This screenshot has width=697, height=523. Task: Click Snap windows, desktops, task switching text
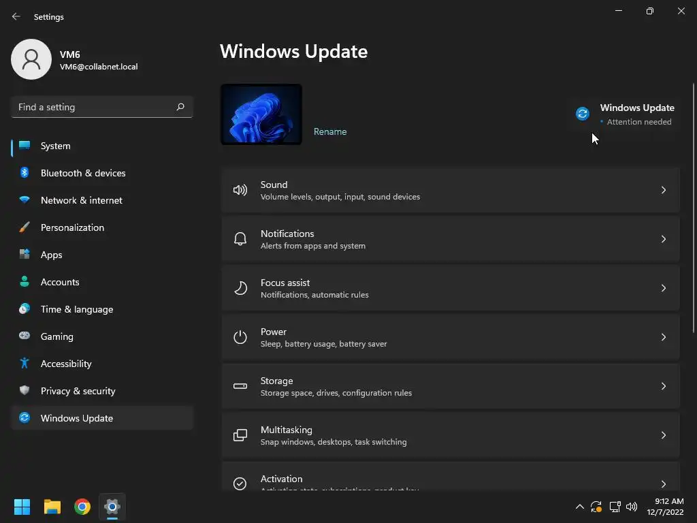(x=334, y=442)
